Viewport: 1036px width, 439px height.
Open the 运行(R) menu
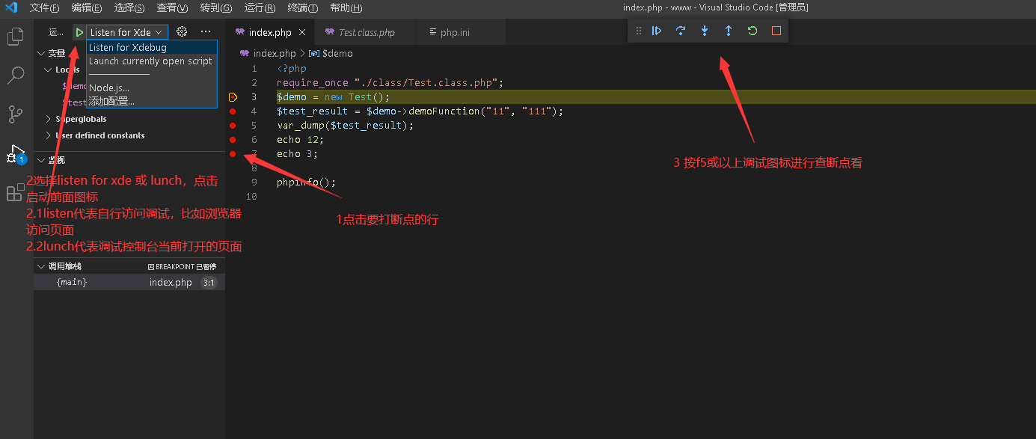260,7
